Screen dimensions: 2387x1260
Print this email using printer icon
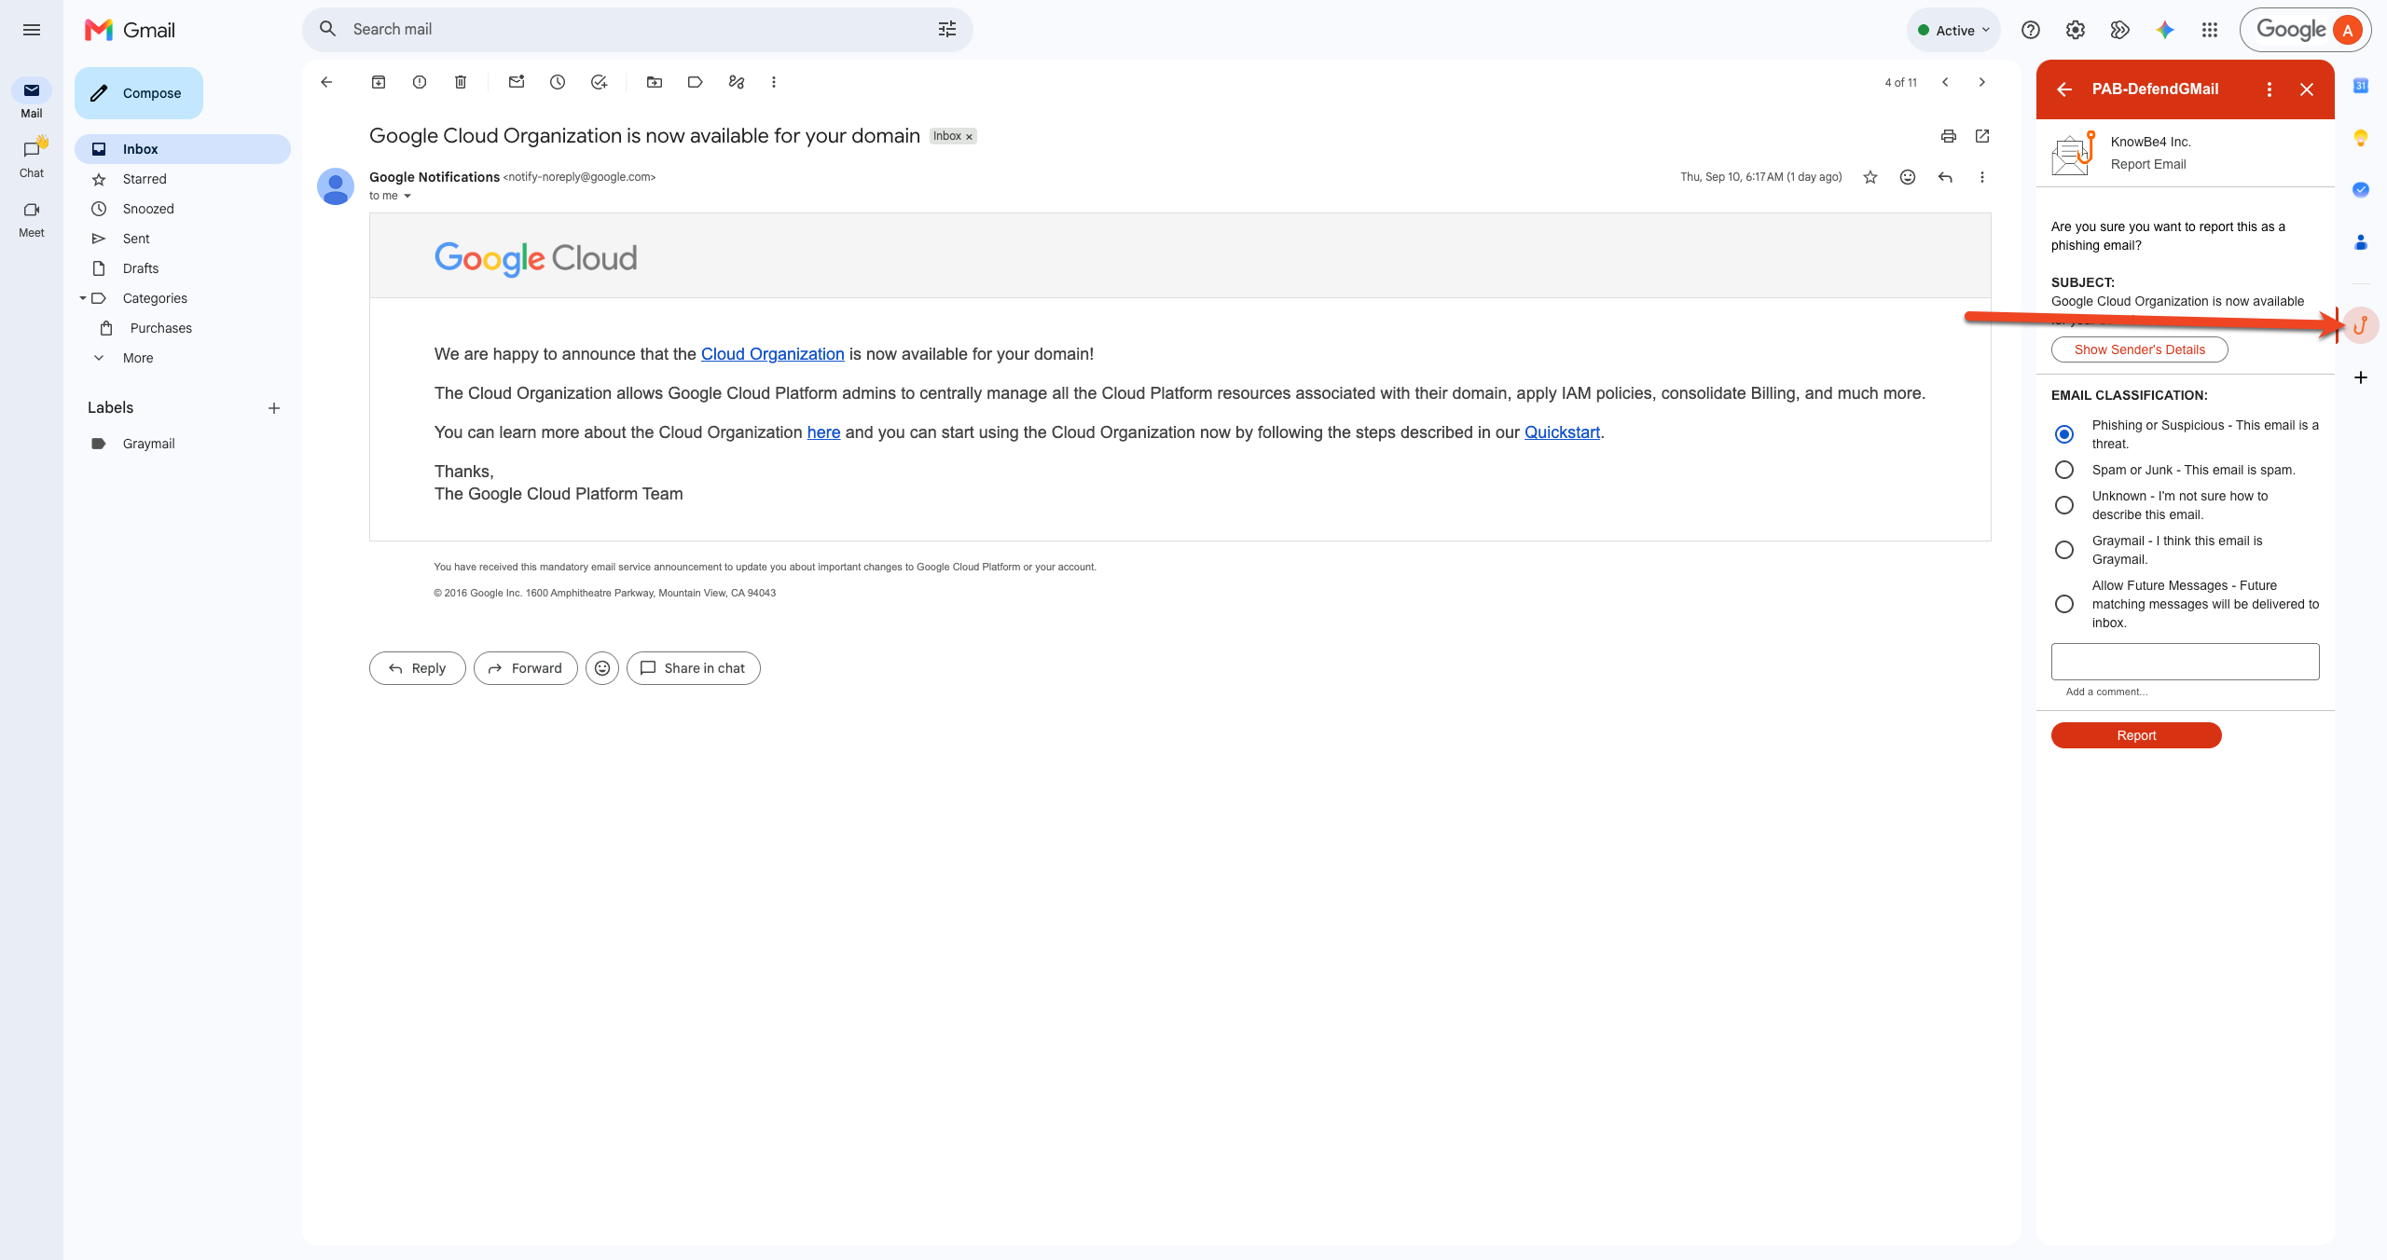coord(1949,136)
